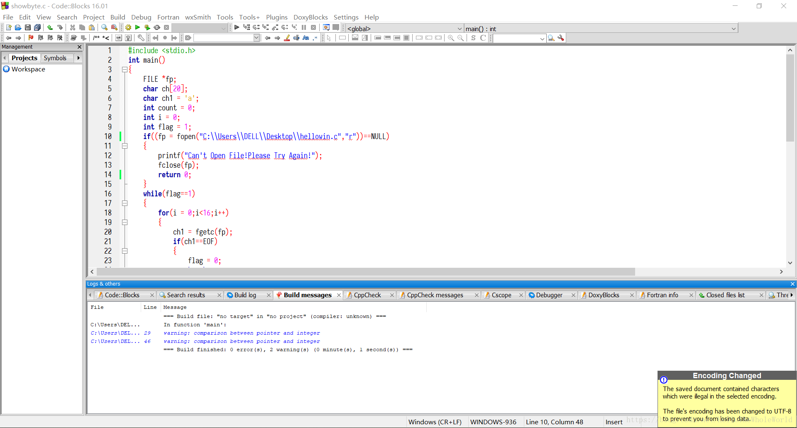This screenshot has width=797, height=428.
Task: Start debugging with the Debug/Continue arrow
Action: click(x=237, y=27)
